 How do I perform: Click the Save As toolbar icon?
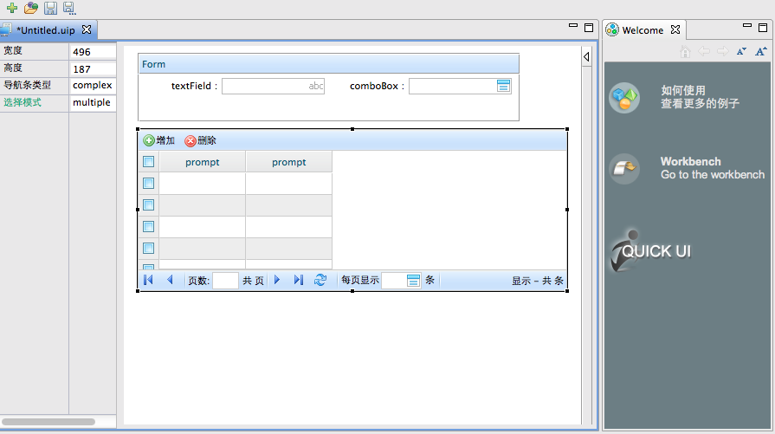point(68,9)
